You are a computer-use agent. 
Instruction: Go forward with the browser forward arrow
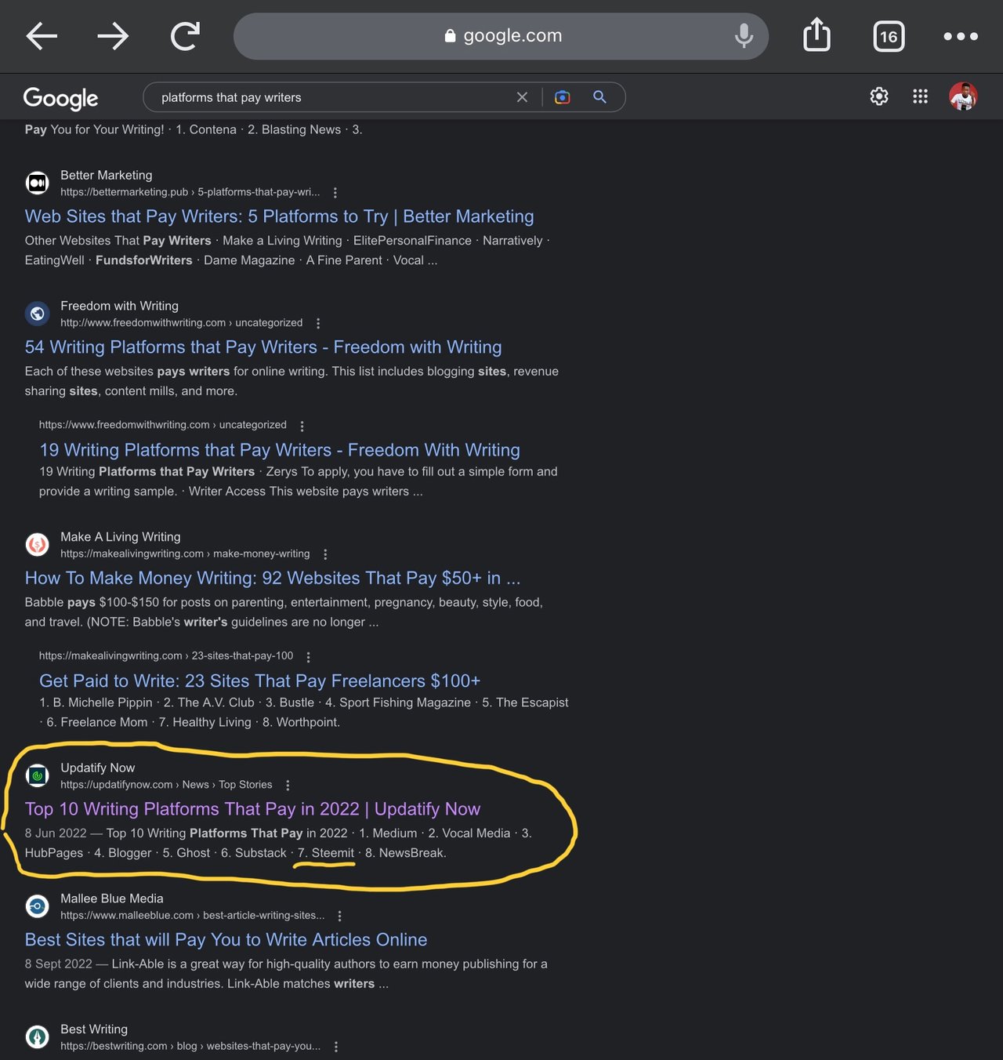[x=113, y=36]
